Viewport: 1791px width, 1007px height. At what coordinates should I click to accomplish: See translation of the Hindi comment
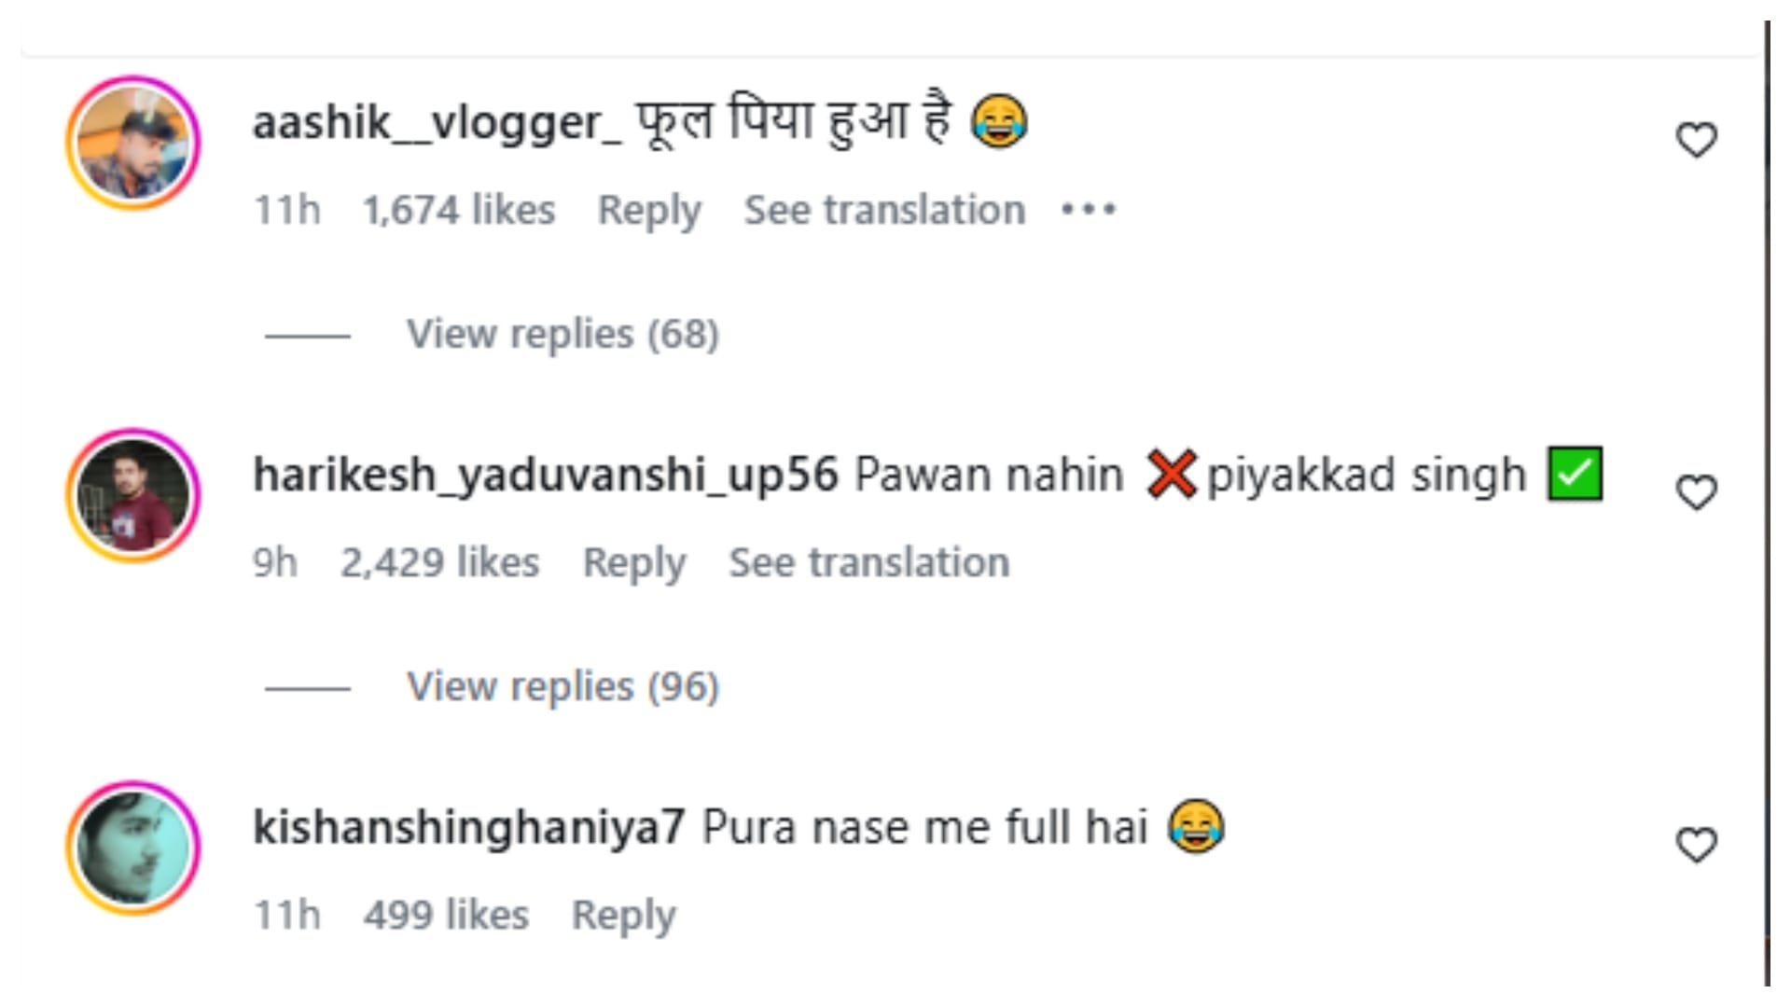[884, 210]
